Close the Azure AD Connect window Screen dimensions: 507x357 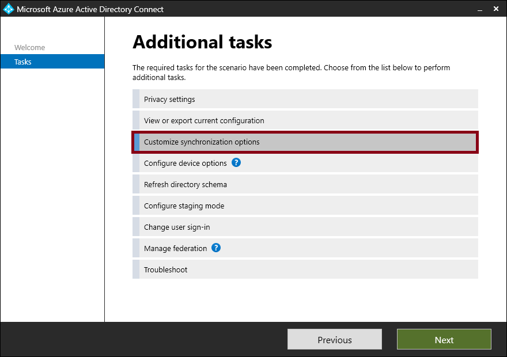pyautogui.click(x=496, y=9)
